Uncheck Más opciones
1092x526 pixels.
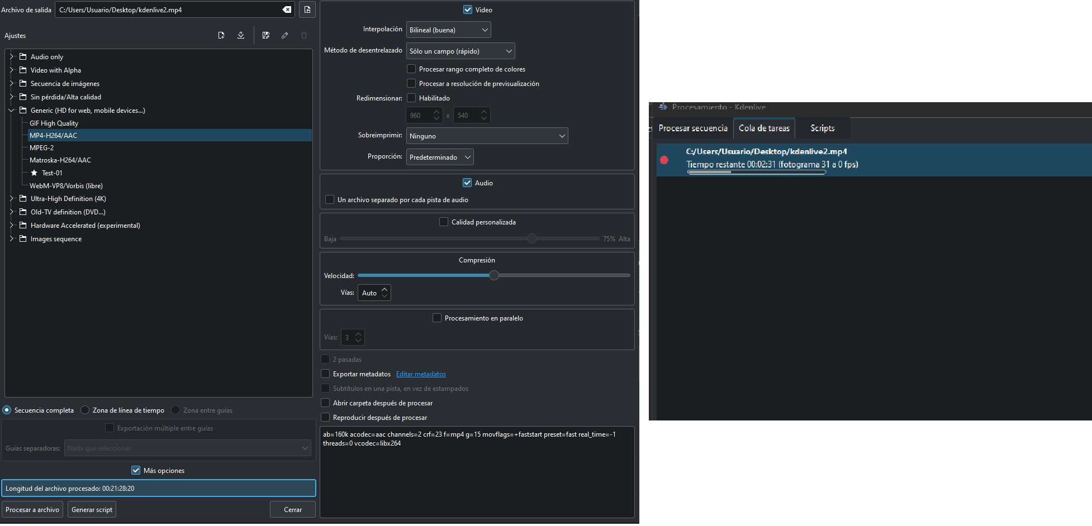coord(136,470)
